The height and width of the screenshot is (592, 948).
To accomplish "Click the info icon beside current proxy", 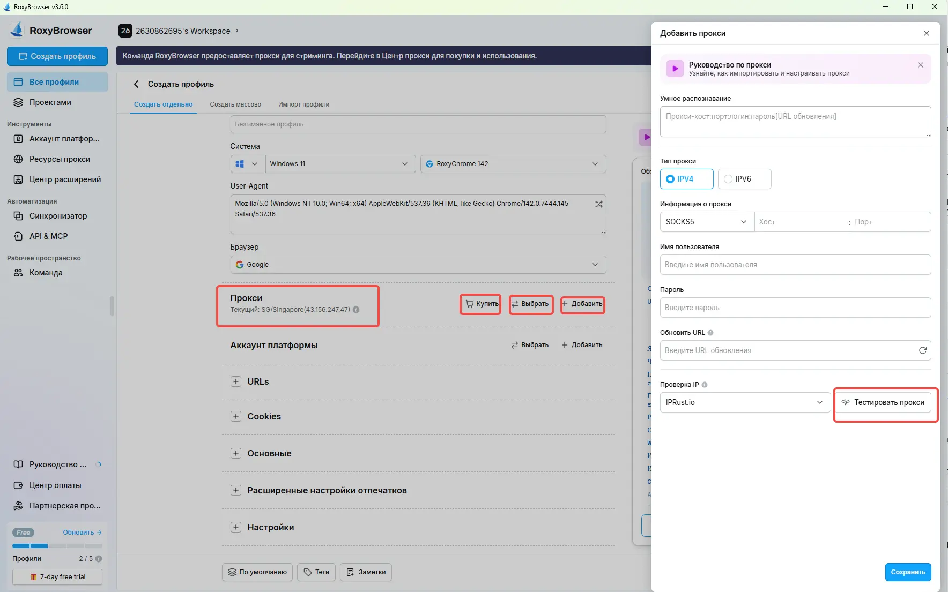I will pyautogui.click(x=356, y=310).
